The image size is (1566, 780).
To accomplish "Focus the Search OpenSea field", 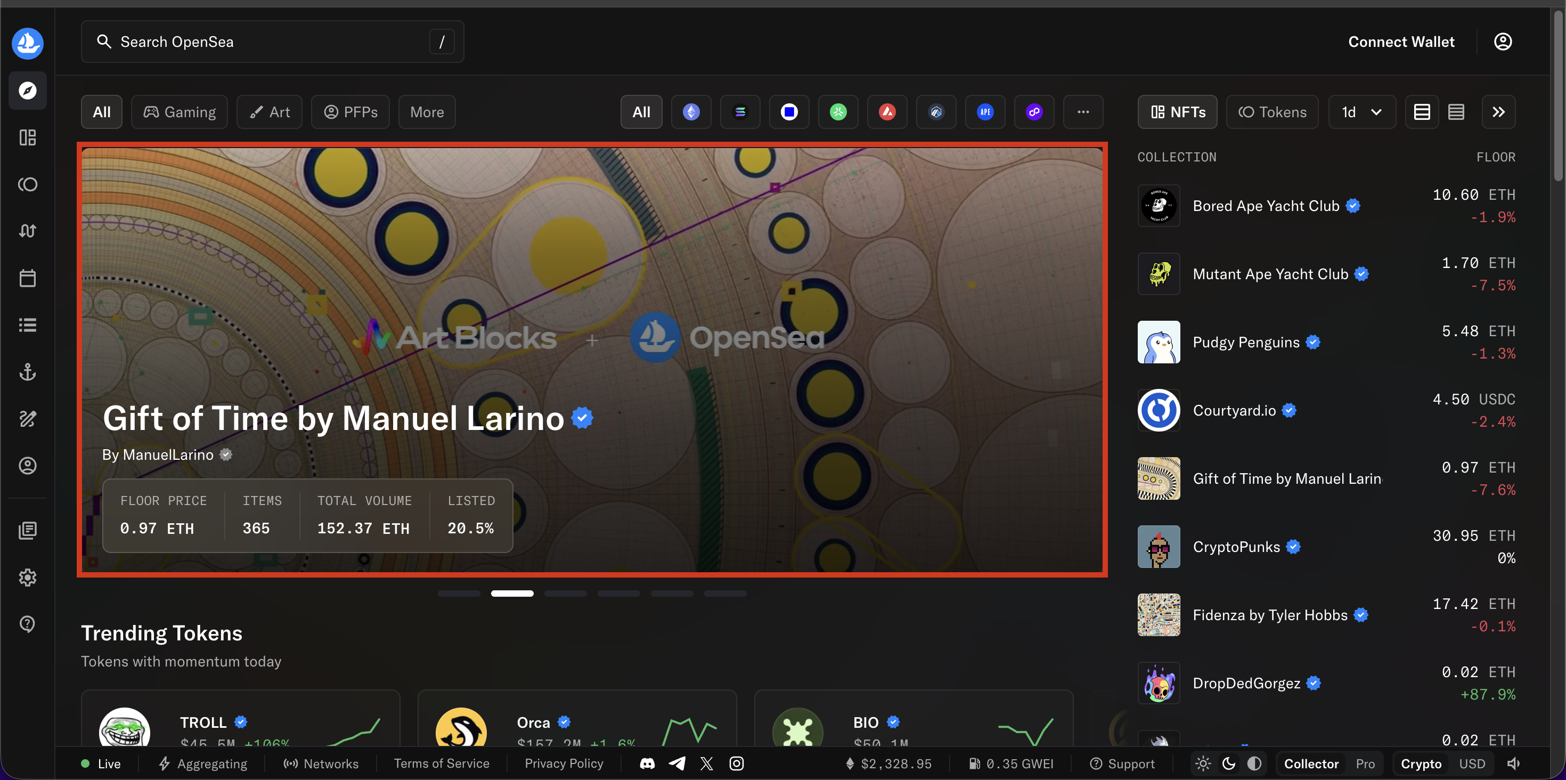I will tap(272, 42).
